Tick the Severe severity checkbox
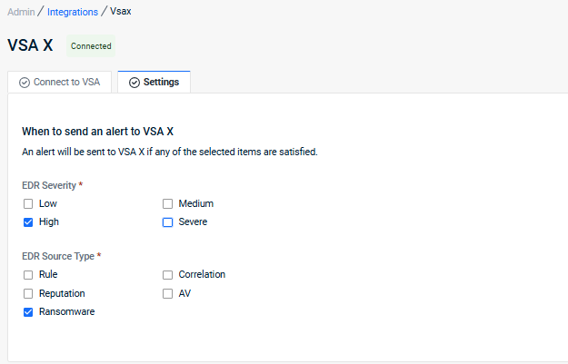Screen dimensions: 568x364 (x=167, y=221)
